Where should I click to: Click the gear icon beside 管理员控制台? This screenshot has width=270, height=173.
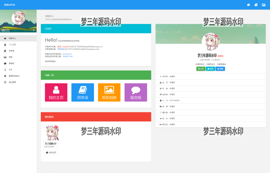[5, 76]
